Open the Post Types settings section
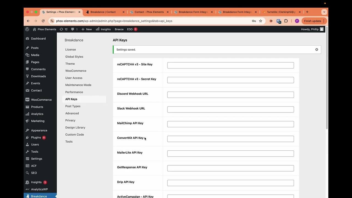The width and height of the screenshot is (352, 198). pyautogui.click(x=73, y=106)
